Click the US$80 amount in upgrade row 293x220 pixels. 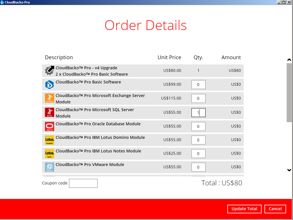point(235,70)
